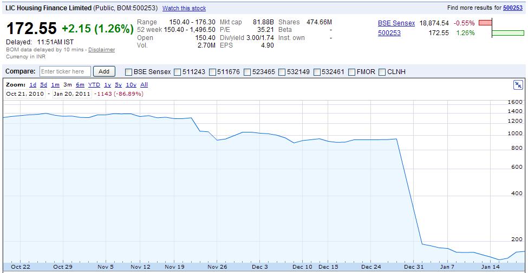The image size is (528, 273).
Task: Tick the BSE Sensex compare checkbox
Action: (128, 71)
